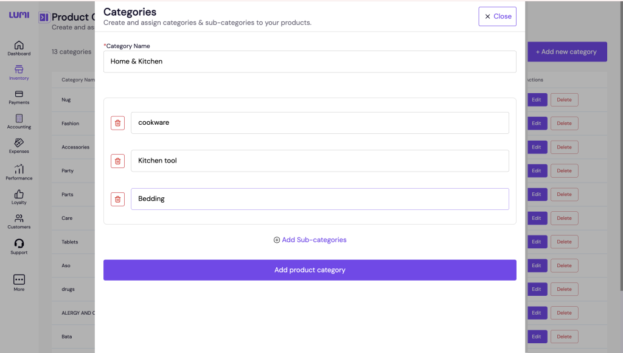
Task: Remove the Kitchen tool sub-category
Action: (x=117, y=161)
